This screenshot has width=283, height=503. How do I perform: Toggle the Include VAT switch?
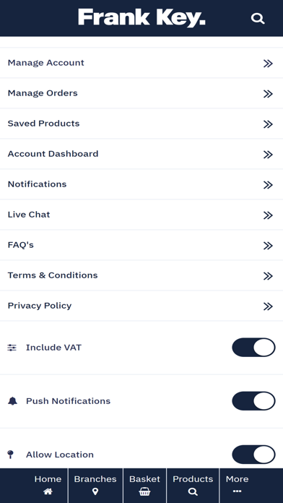pos(253,348)
